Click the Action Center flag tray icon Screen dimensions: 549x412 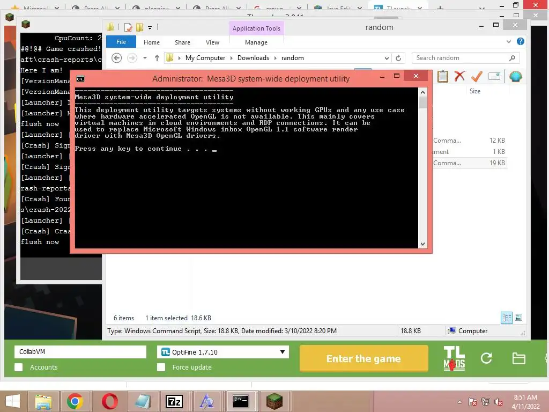(x=472, y=402)
